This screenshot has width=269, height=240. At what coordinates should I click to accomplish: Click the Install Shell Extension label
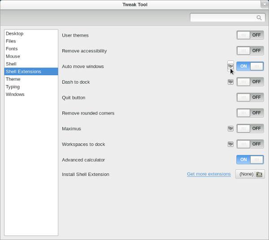click(86, 174)
